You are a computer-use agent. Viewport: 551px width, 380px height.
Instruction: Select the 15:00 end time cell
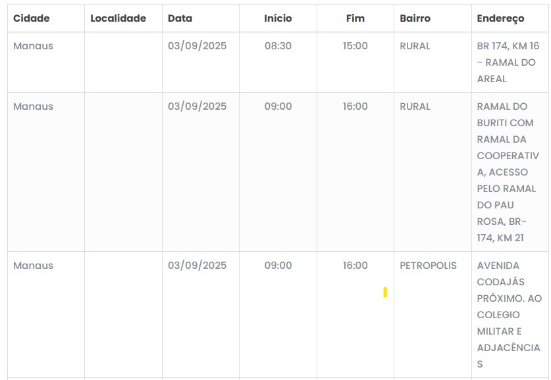pos(355,46)
